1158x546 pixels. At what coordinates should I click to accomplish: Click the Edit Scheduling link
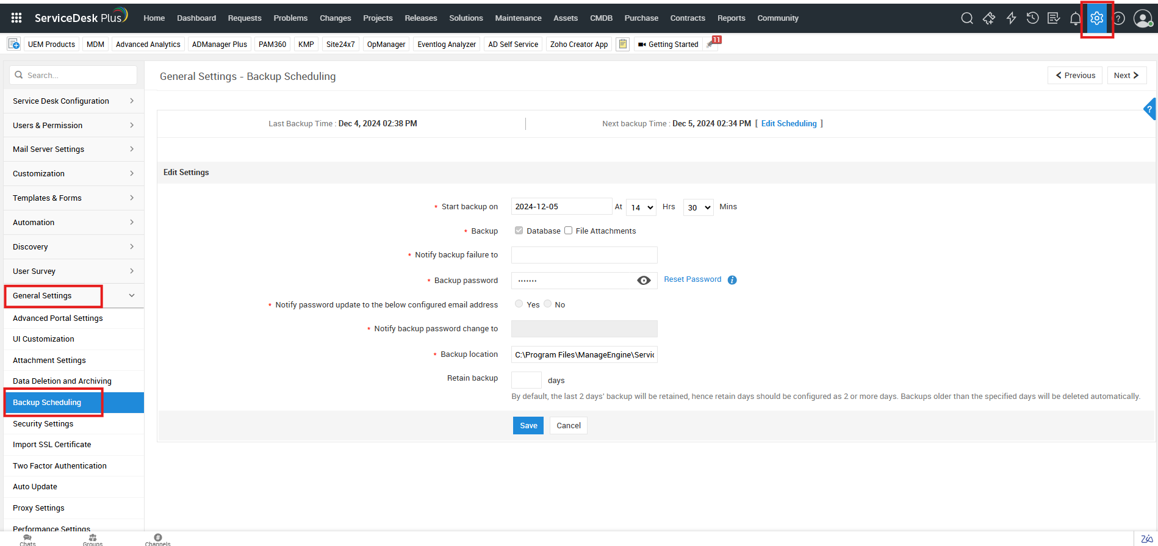[x=788, y=124]
